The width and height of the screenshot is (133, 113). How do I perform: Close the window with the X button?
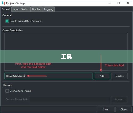coord(128,3)
